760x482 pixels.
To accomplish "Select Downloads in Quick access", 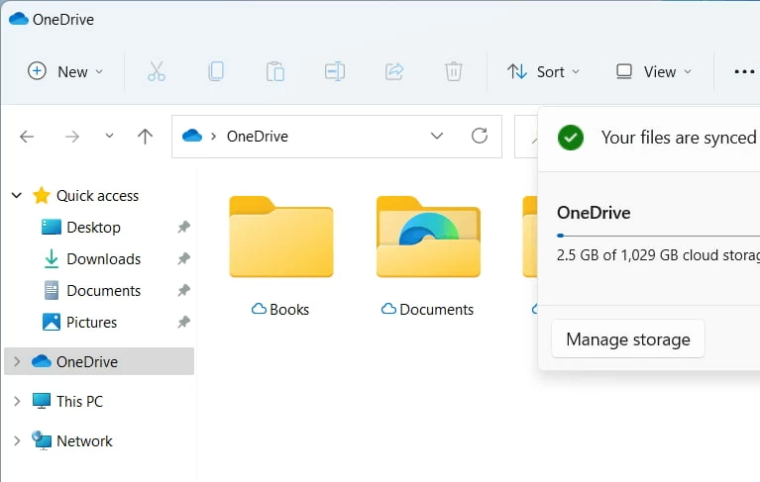I will coord(103,259).
